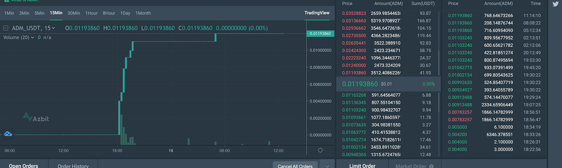Open the Open Orders tab
The height and width of the screenshot is (168, 562).
coord(24,165)
